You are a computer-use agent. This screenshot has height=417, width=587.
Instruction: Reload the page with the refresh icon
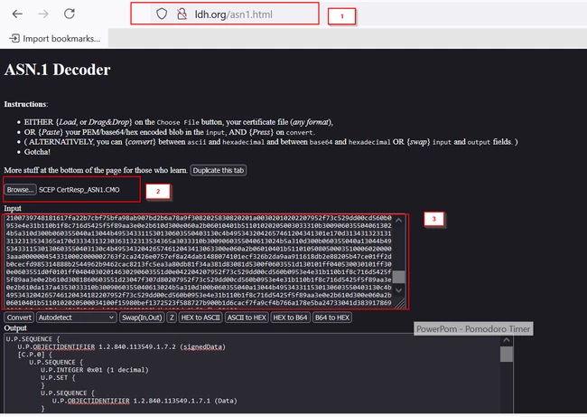click(x=70, y=14)
